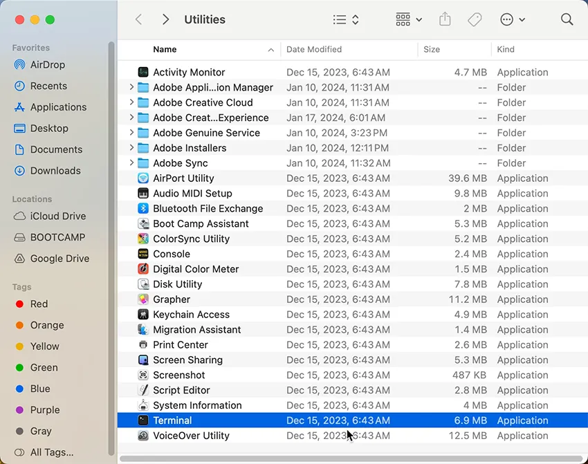Click the Console app icon
The width and height of the screenshot is (588, 464).
pos(143,254)
